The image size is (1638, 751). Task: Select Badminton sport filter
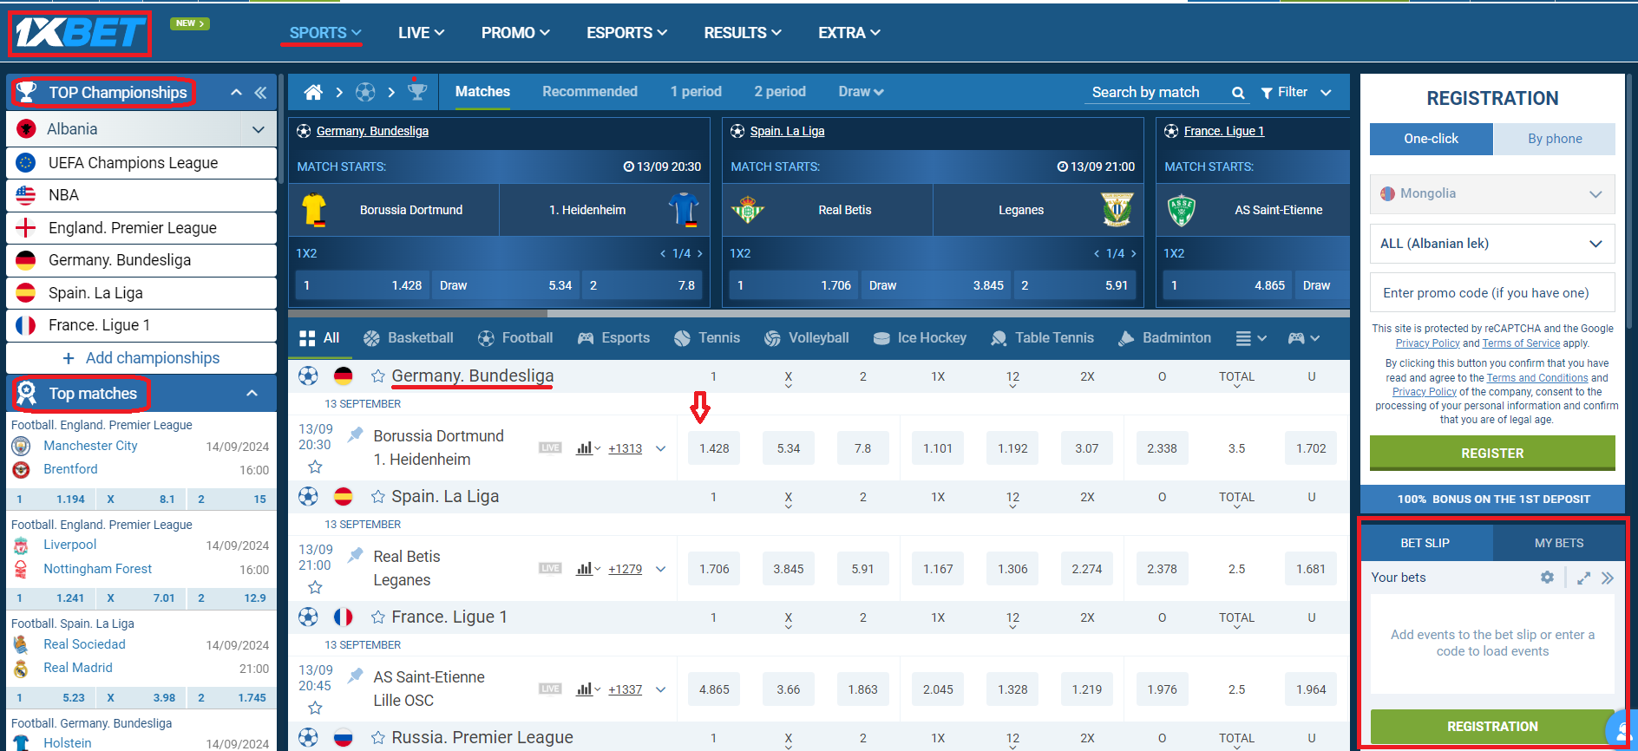(1164, 338)
